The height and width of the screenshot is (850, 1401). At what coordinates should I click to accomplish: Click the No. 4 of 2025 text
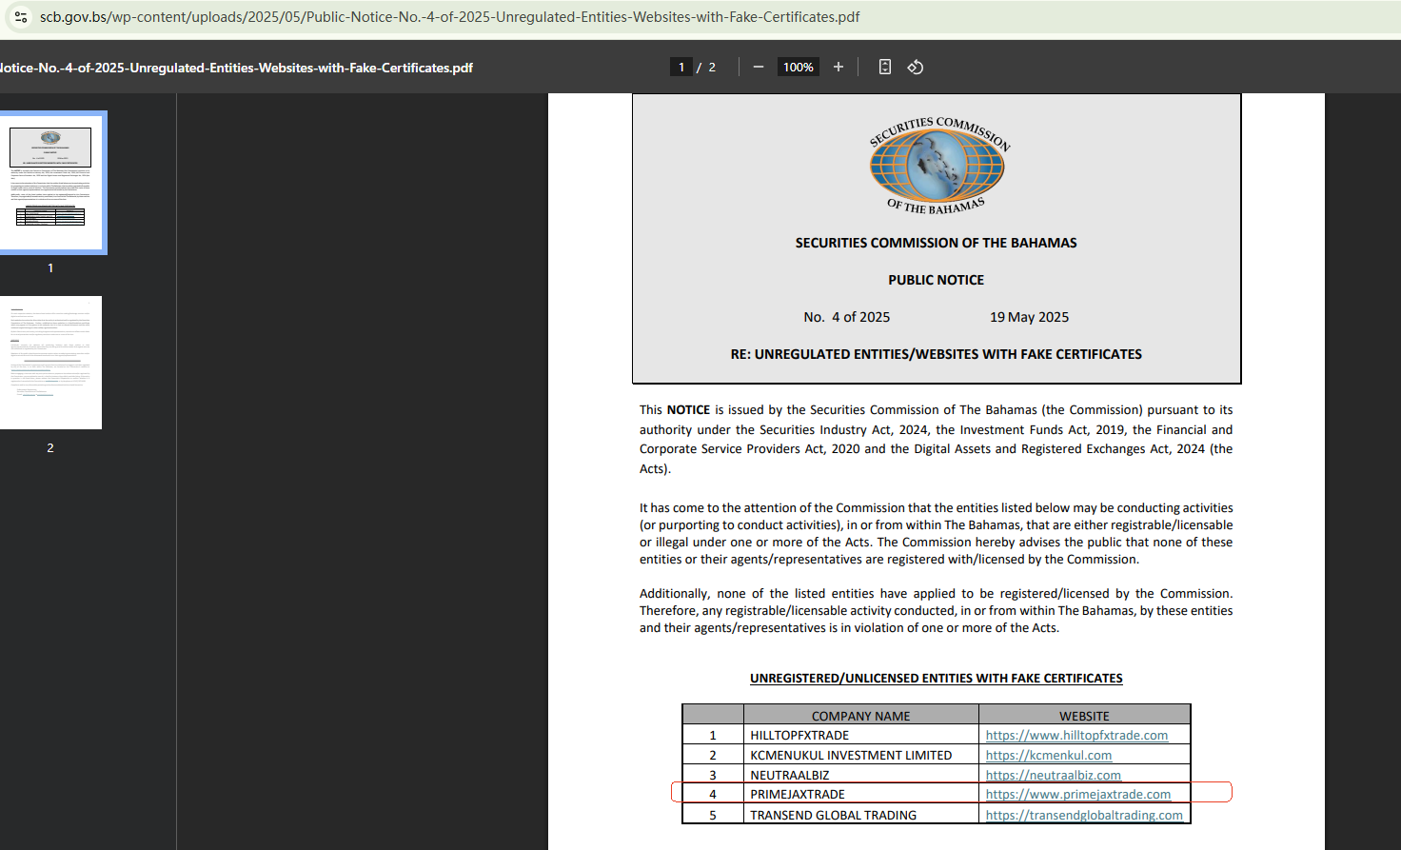[847, 317]
